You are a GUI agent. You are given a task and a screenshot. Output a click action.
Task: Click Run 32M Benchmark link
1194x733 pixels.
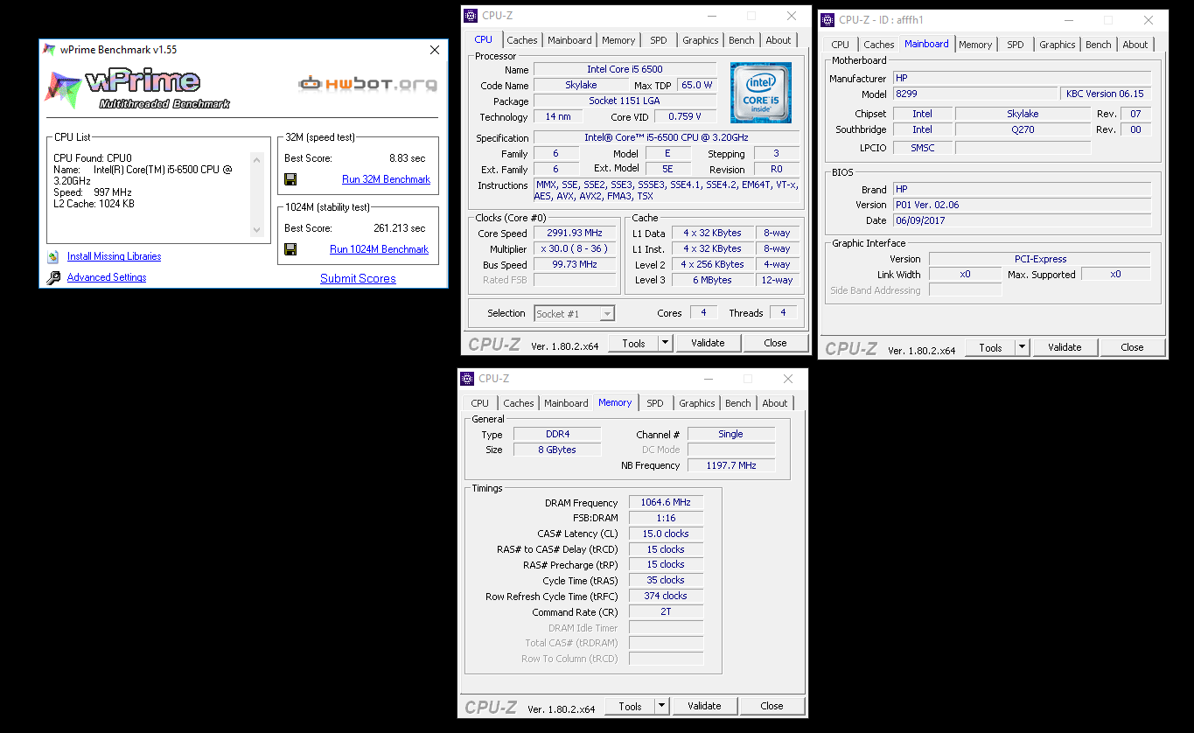[x=387, y=179]
